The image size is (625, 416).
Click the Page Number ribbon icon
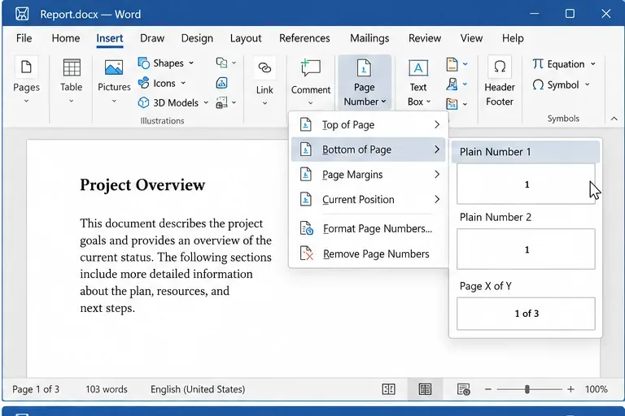pyautogui.click(x=364, y=67)
